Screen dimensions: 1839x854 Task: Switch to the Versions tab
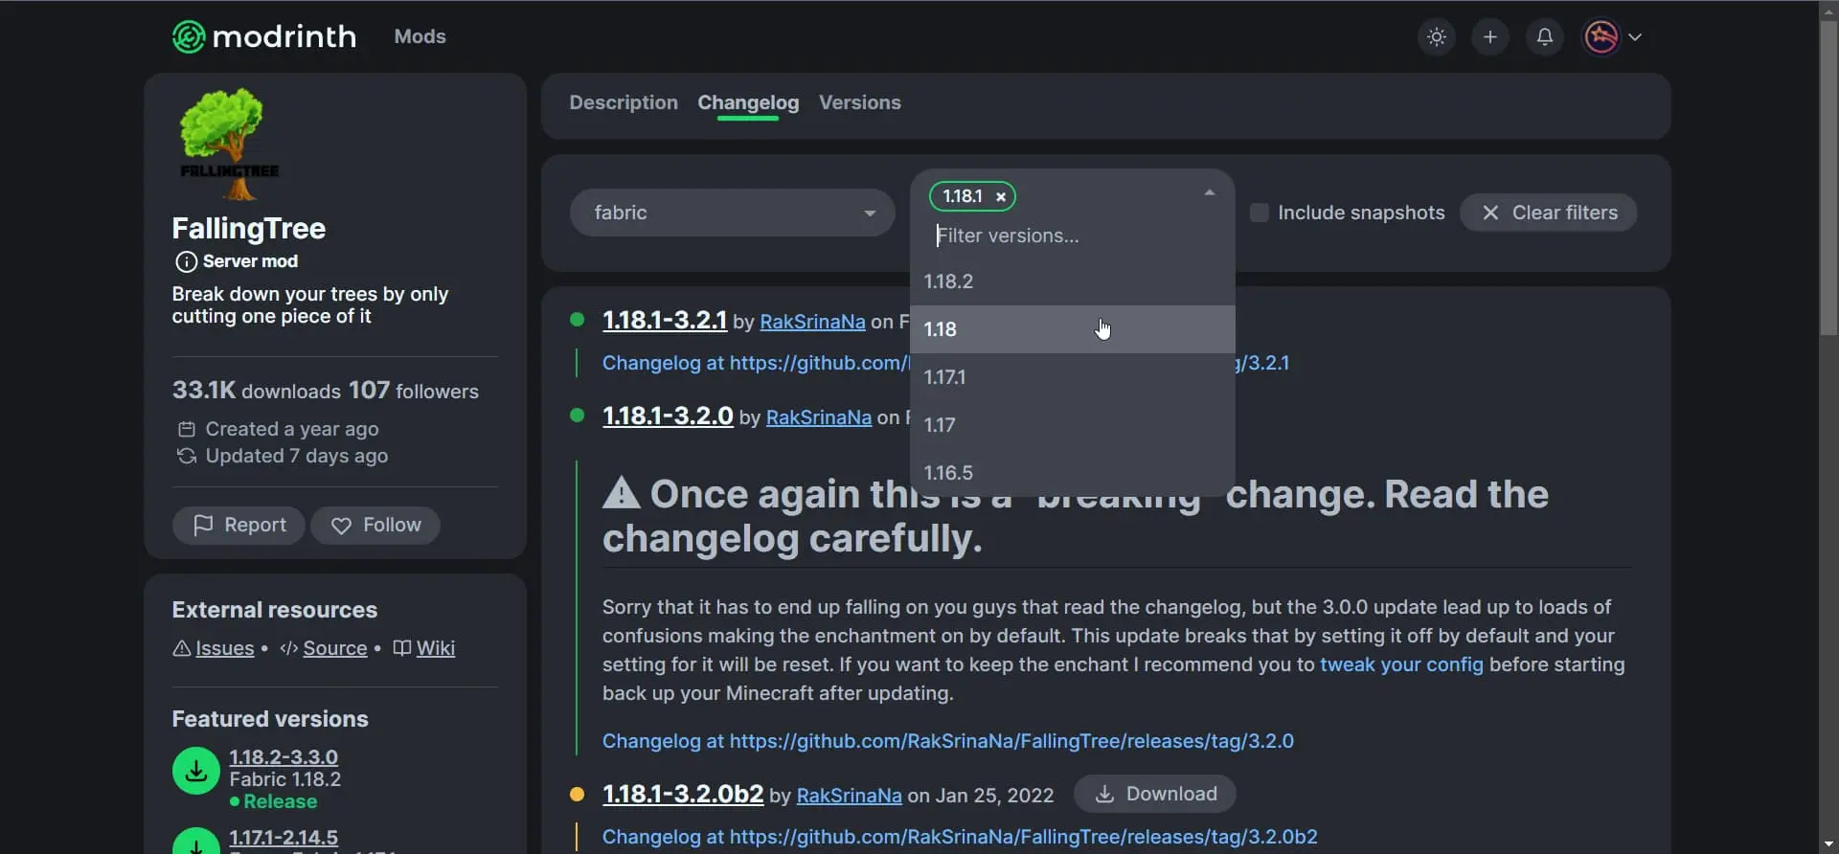coord(859,103)
